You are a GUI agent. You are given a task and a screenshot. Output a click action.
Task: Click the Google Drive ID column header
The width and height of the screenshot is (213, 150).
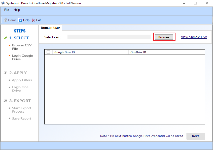90,52
